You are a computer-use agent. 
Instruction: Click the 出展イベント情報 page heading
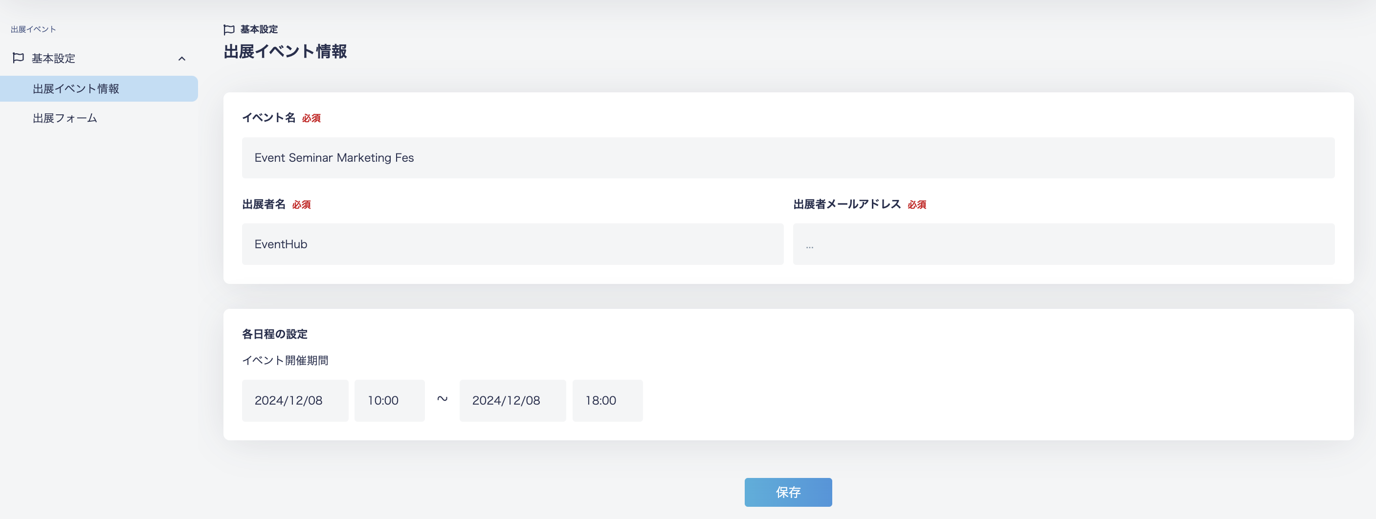pyautogui.click(x=285, y=52)
